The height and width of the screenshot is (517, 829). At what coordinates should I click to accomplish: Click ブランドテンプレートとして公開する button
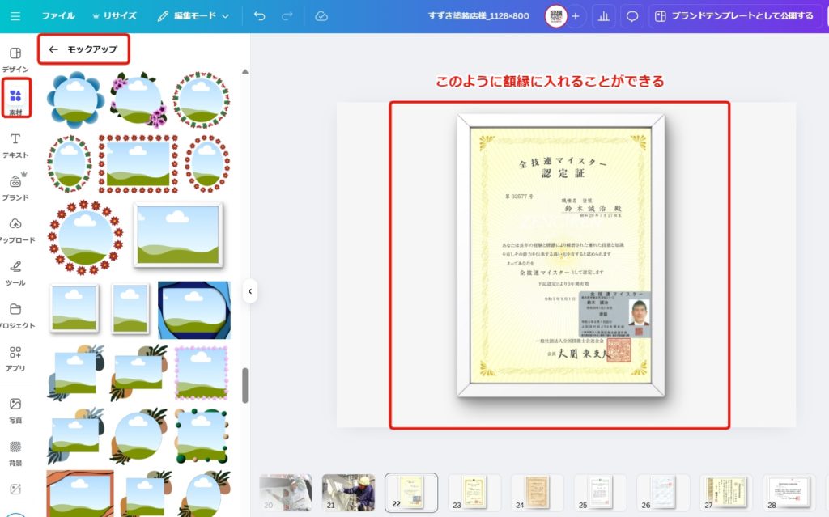click(733, 16)
